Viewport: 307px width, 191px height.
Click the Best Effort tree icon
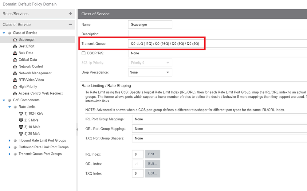click(x=15, y=46)
